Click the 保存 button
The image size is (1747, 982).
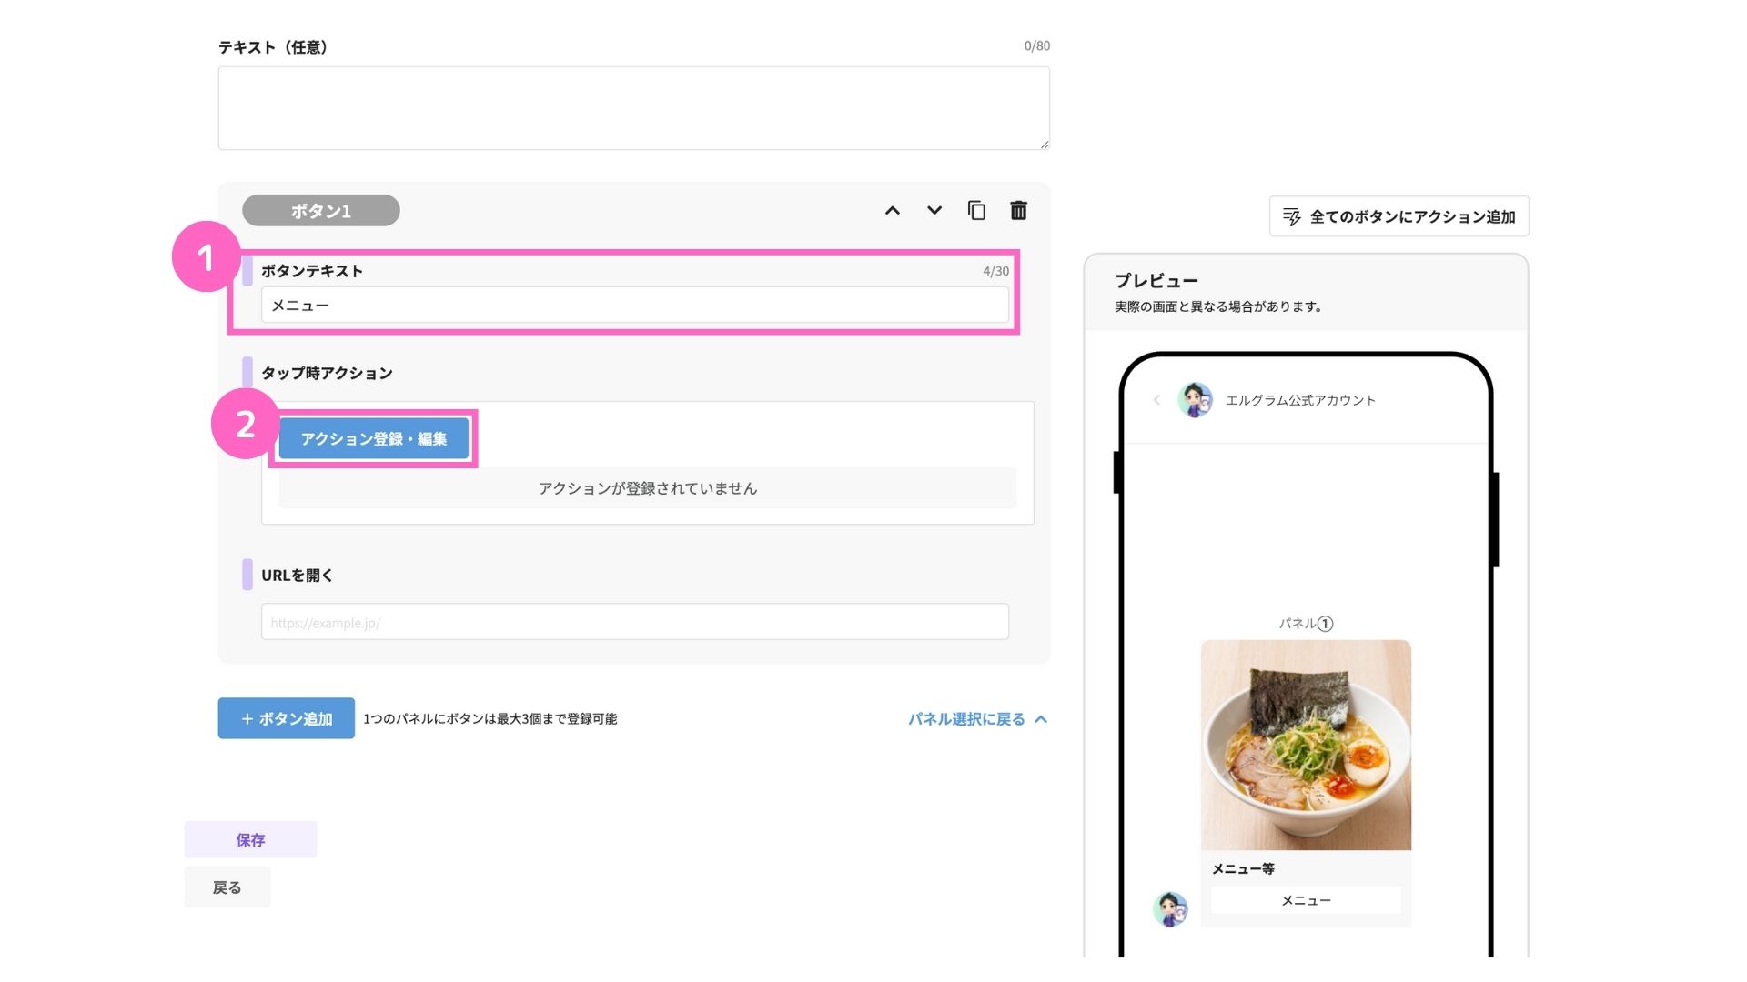click(250, 840)
